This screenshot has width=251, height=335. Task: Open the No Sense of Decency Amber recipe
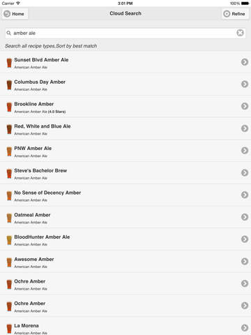(125, 195)
